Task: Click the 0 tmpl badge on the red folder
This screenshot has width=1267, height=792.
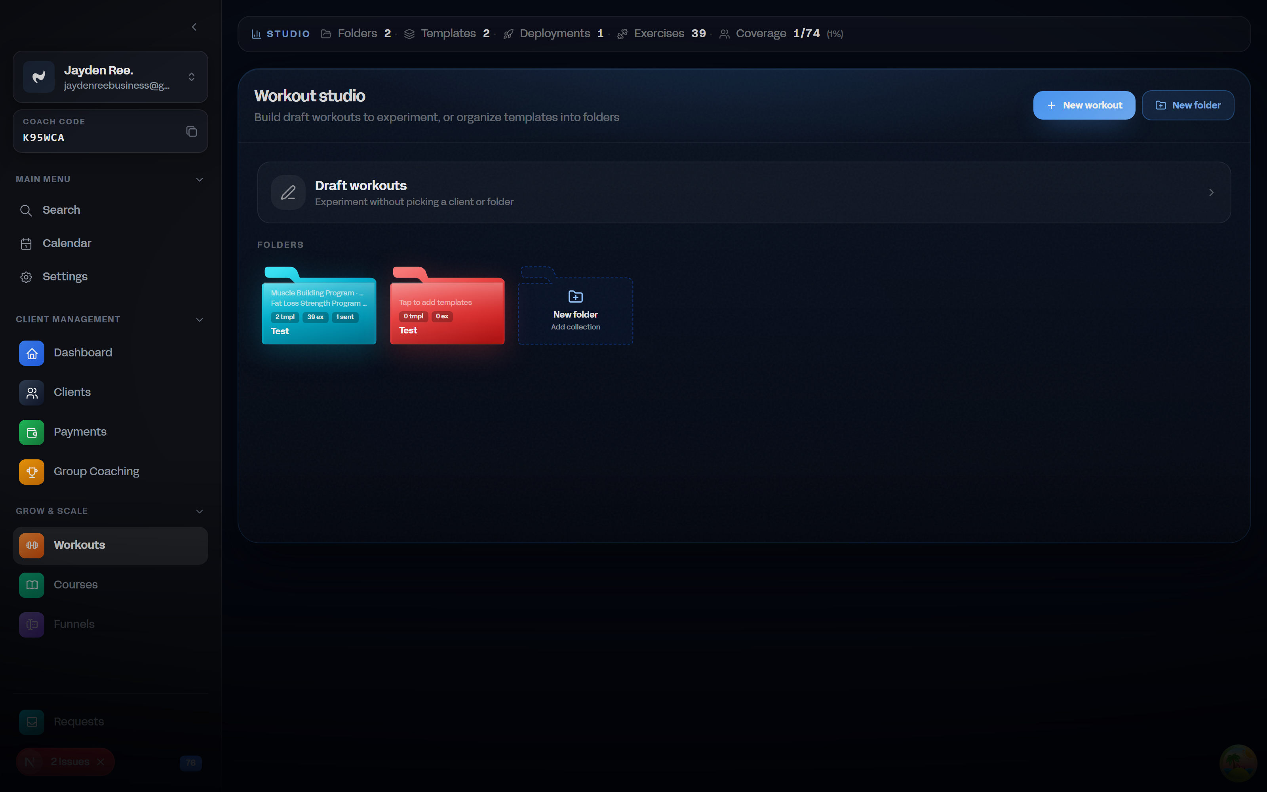Action: point(413,316)
